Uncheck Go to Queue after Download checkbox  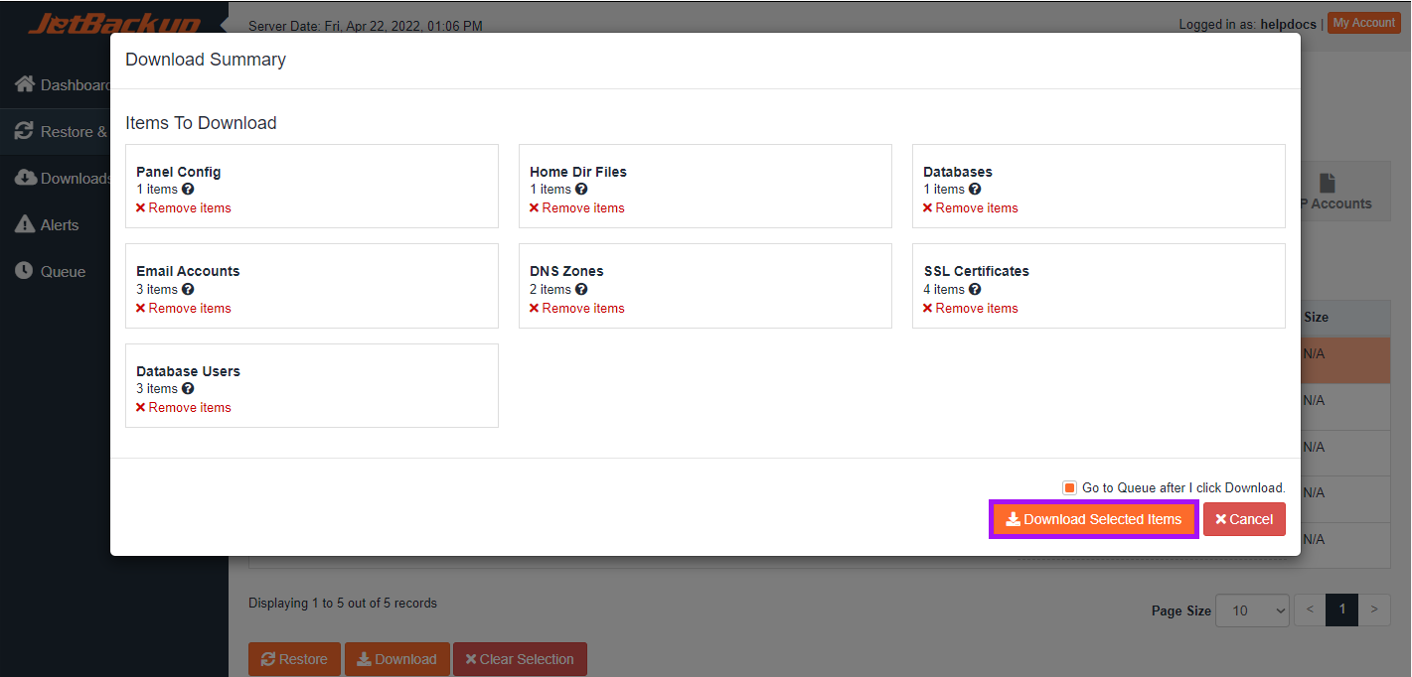click(1069, 487)
